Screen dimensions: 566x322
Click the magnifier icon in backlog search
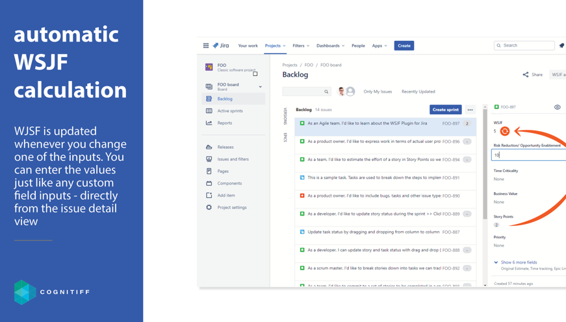pos(326,92)
